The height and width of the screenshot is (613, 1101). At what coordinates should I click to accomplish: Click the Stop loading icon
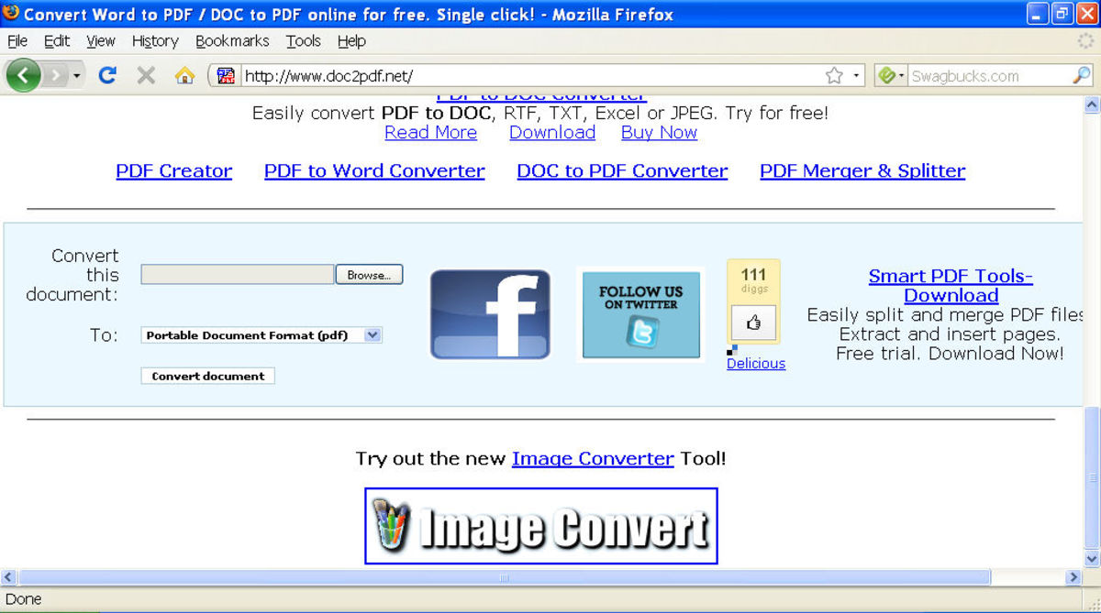(145, 75)
